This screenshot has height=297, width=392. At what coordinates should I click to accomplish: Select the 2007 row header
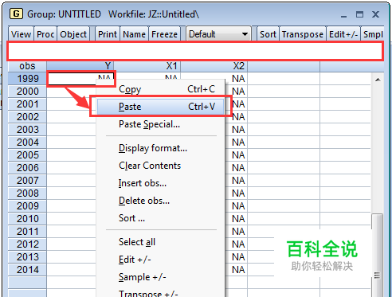click(27, 181)
